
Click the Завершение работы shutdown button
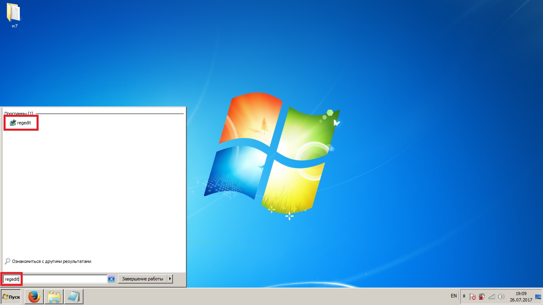[143, 279]
